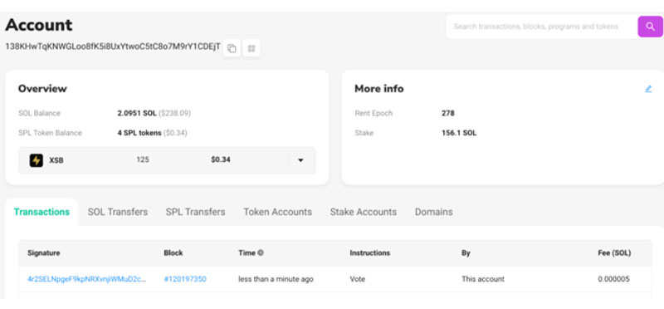Click the Fee (SOL) column header
The width and height of the screenshot is (664, 309).
pos(614,253)
